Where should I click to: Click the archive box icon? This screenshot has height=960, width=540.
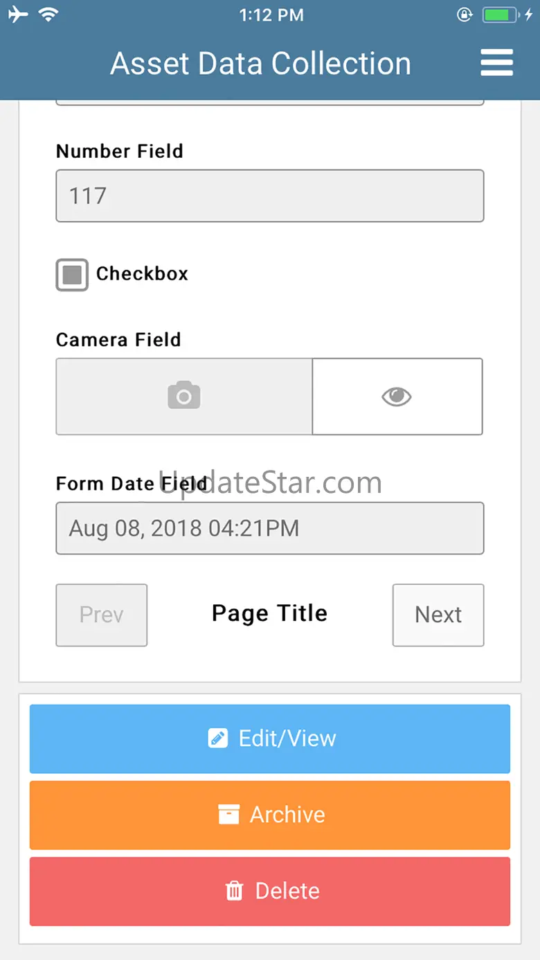click(228, 815)
